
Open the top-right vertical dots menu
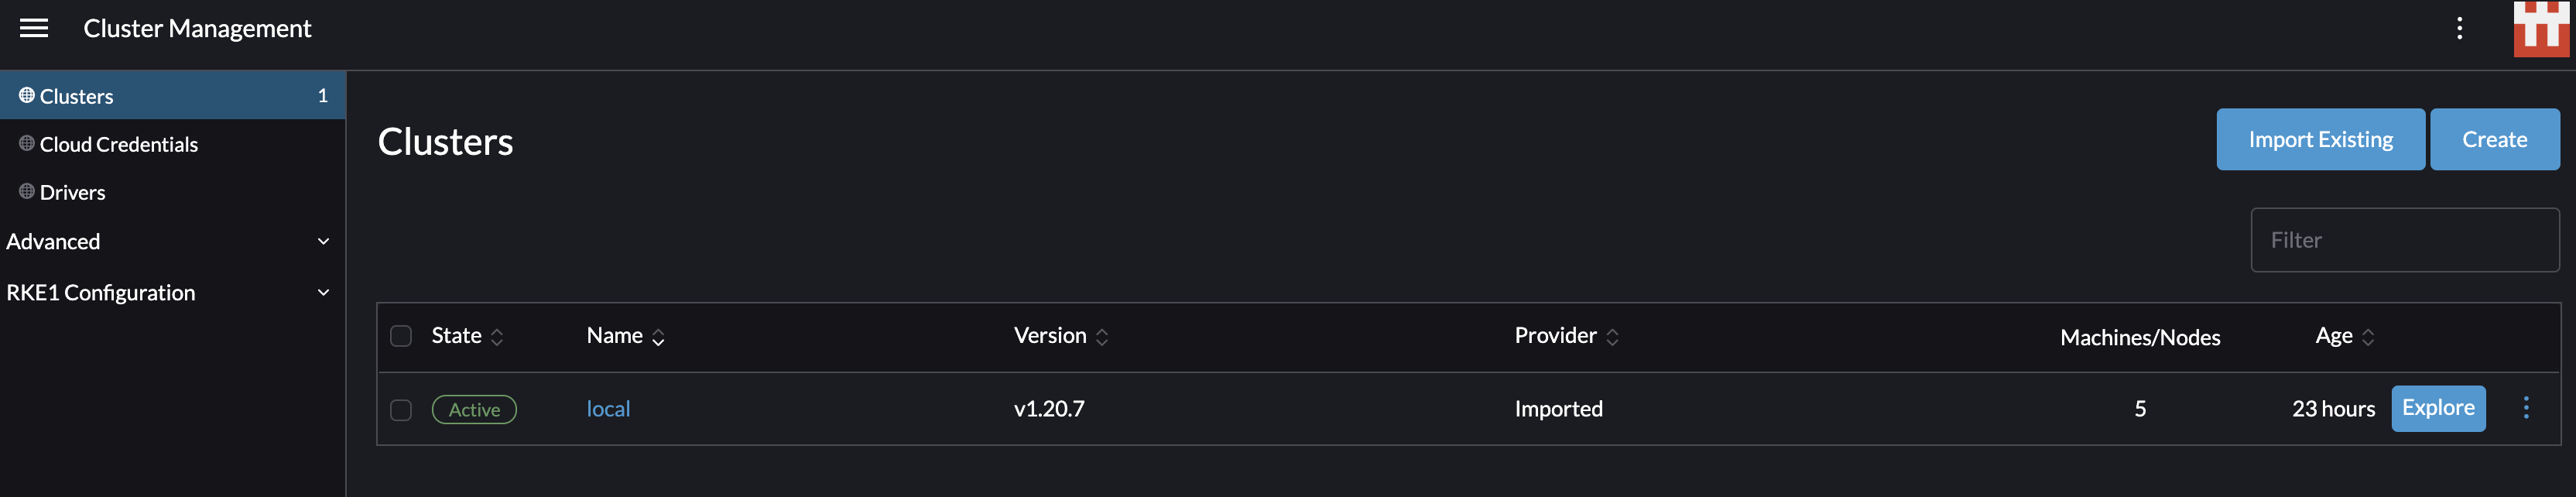pos(2461,28)
